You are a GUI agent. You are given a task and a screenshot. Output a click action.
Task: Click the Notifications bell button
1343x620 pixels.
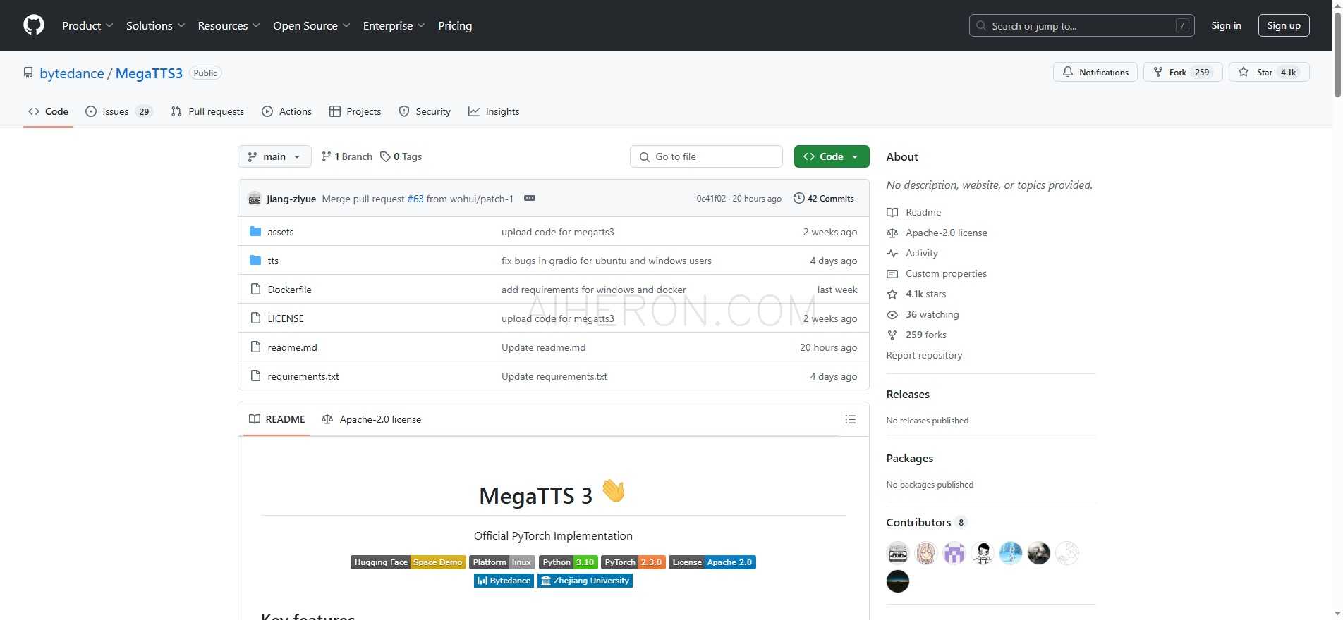1095,72
